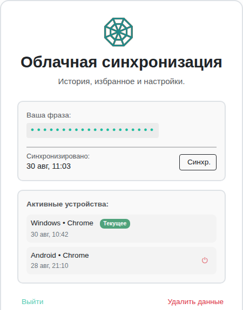Click the Ваша фраза label
This screenshot has height=310, width=243.
[x=49, y=115]
